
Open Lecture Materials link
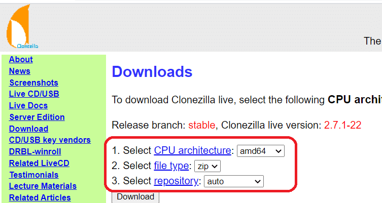43,186
